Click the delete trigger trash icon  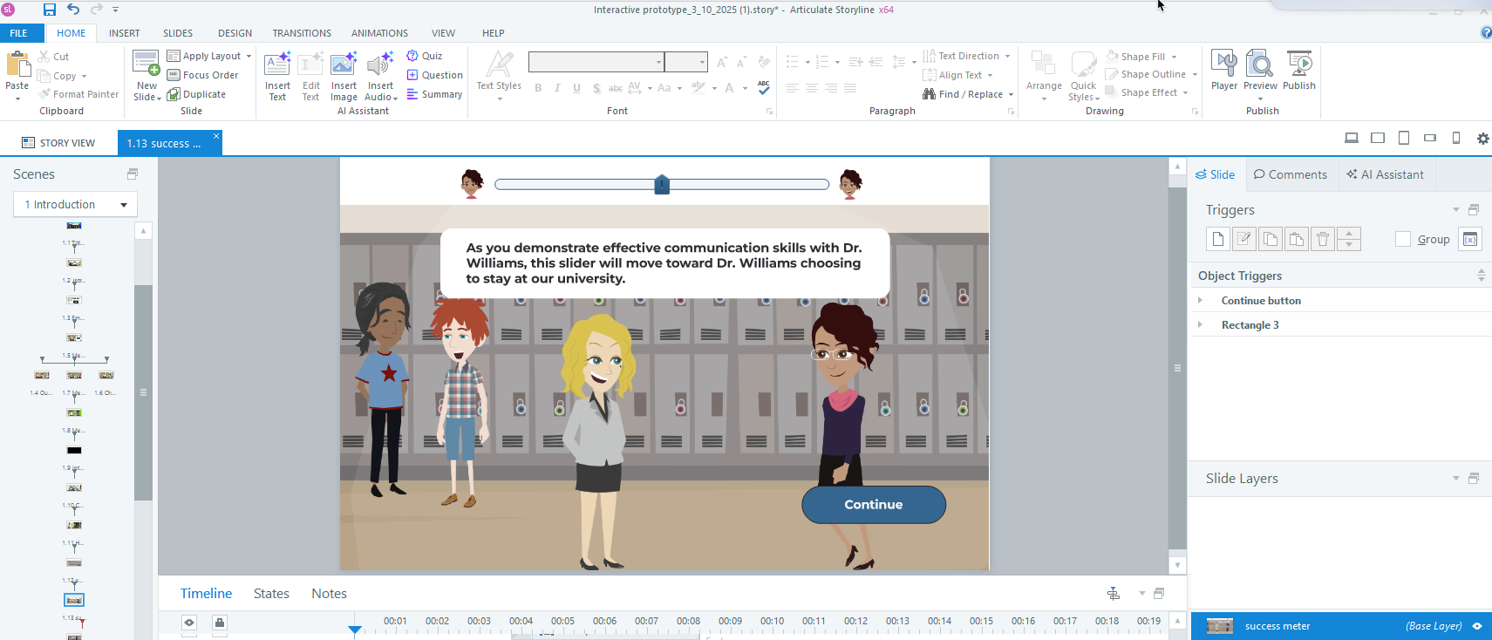point(1323,239)
